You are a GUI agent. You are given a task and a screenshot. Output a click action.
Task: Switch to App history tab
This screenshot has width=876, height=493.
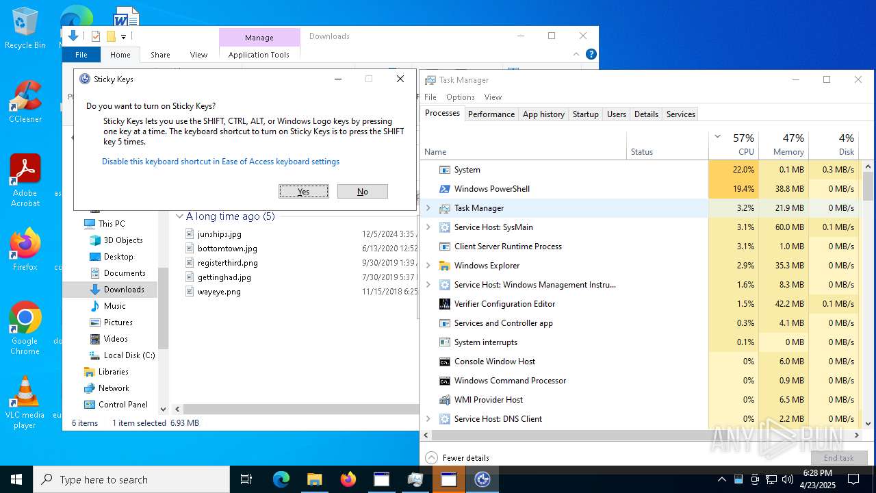(543, 114)
